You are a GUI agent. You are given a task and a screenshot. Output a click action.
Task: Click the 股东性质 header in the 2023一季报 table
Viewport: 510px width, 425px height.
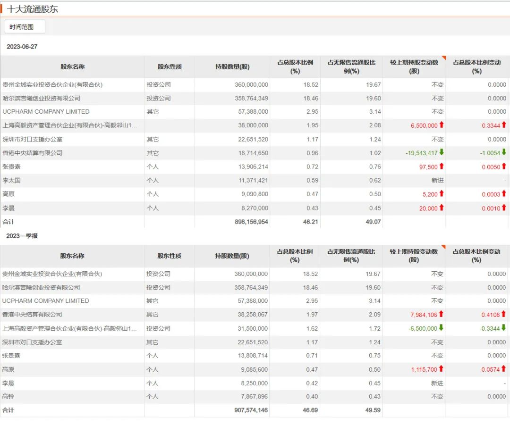pyautogui.click(x=169, y=256)
